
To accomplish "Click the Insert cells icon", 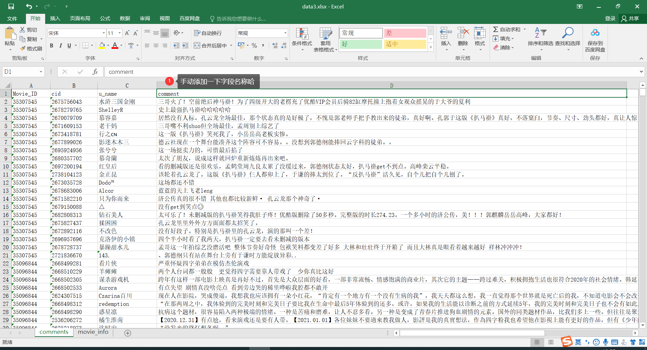I will pyautogui.click(x=446, y=34).
